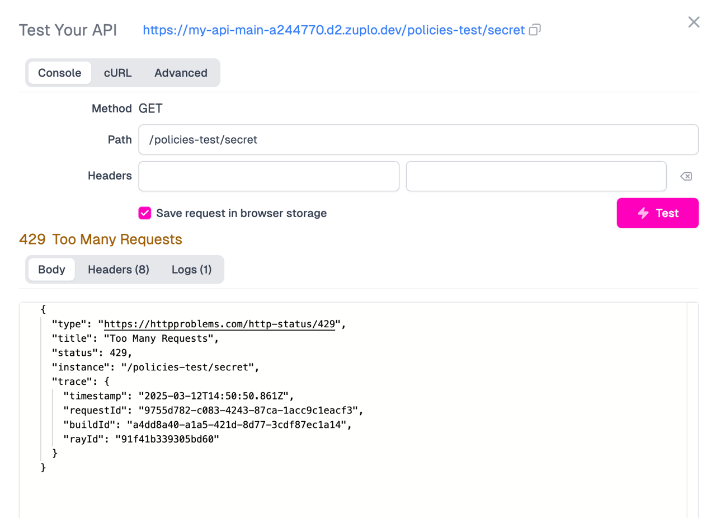Click the timestamp value in the trace

pyautogui.click(x=213, y=396)
